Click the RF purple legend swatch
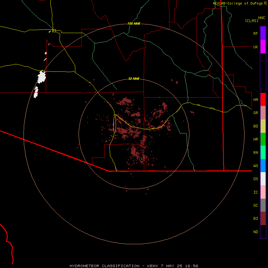Viewport: 268px width, 268px height. [263, 33]
